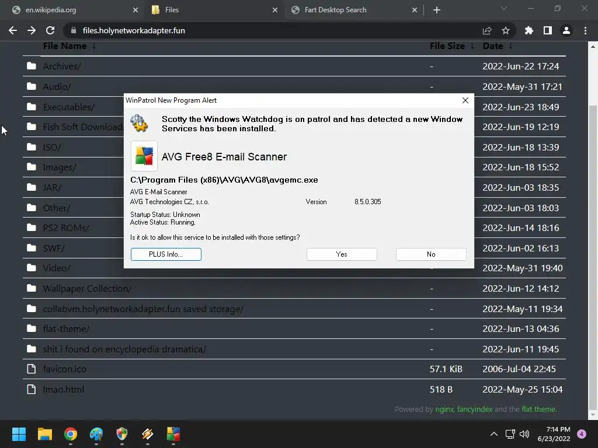This screenshot has width=598, height=448.
Task: Click folder icon beside ISO/
Action: pos(32,147)
